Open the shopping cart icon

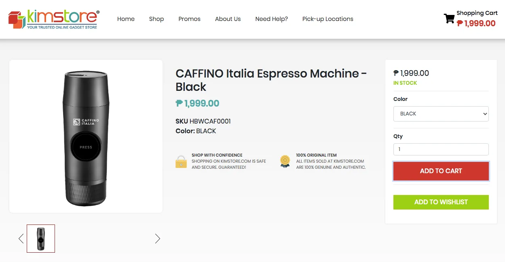pyautogui.click(x=449, y=19)
